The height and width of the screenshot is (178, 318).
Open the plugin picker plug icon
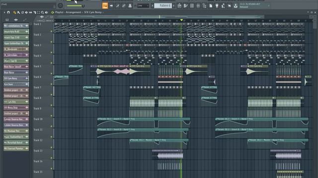(217, 6)
